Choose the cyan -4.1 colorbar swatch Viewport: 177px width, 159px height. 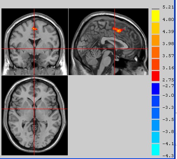155,149
